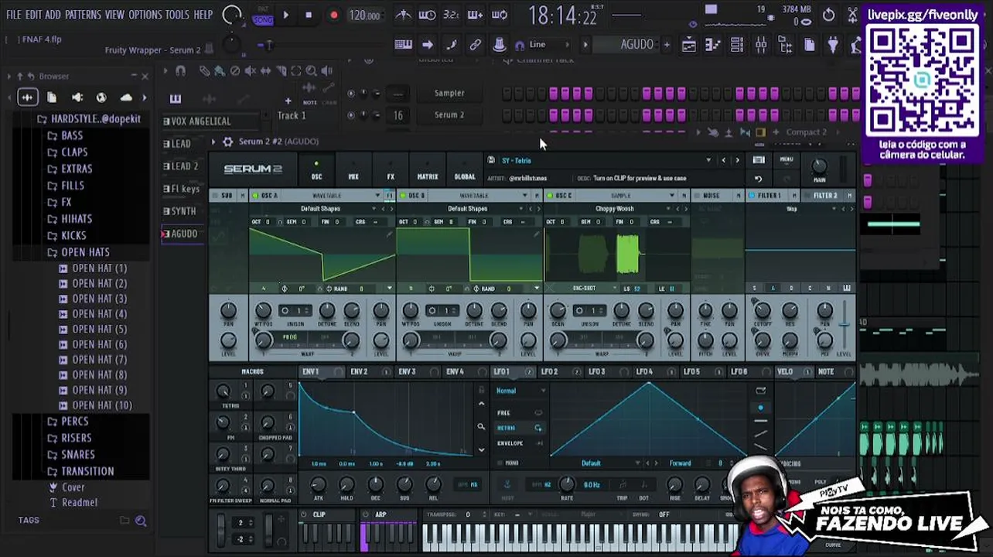
Task: Click the Serum undo arrow icon
Action: (758, 178)
